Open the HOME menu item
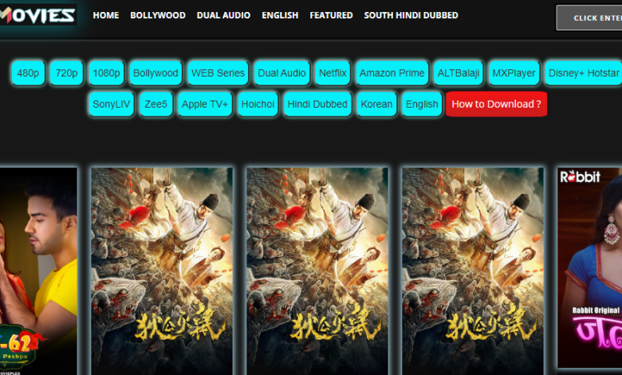 tap(106, 15)
